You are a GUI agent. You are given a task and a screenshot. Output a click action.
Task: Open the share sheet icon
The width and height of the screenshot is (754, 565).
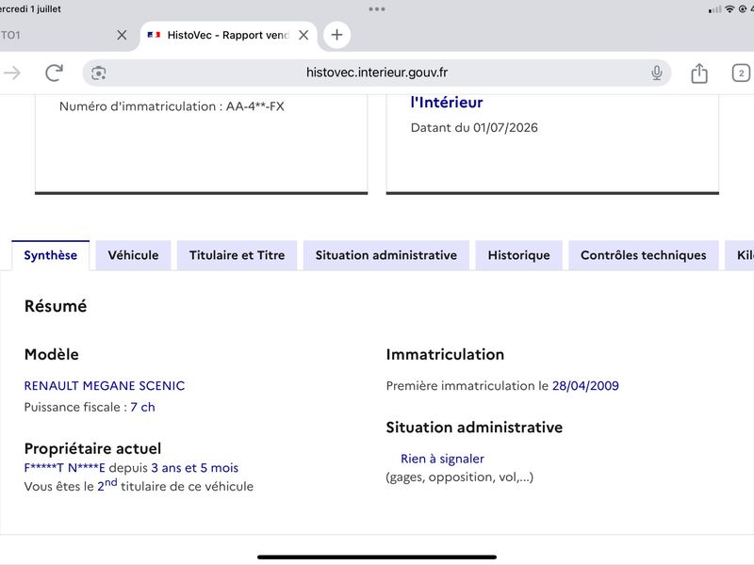click(699, 73)
